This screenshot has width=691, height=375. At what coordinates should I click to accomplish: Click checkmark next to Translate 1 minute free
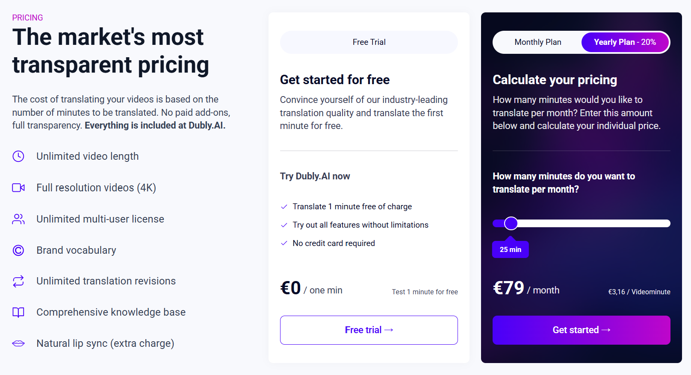click(x=284, y=207)
